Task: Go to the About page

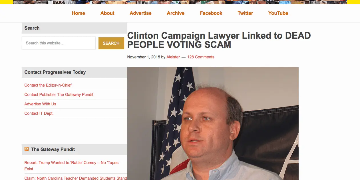Action: 107,13
